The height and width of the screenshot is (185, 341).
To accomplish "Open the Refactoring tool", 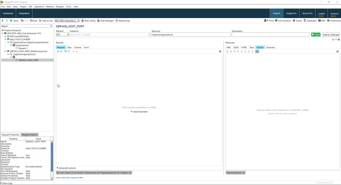I will pyautogui.click(x=122, y=20).
